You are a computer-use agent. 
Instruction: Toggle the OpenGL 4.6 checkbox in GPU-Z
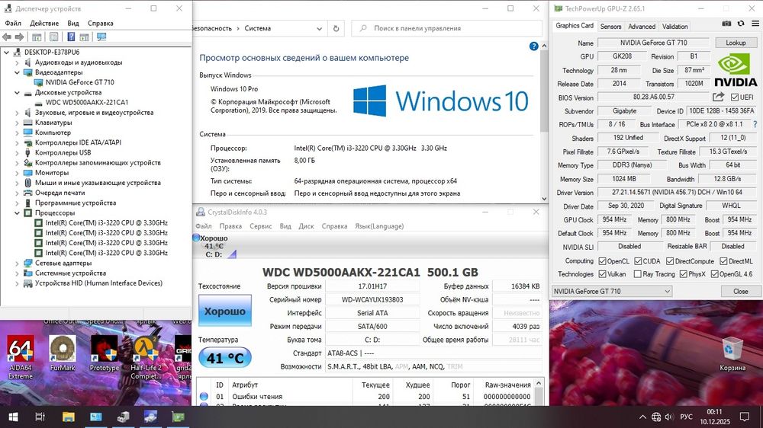click(x=714, y=274)
